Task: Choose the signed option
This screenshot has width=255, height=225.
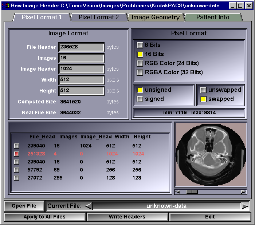Action: 140,99
